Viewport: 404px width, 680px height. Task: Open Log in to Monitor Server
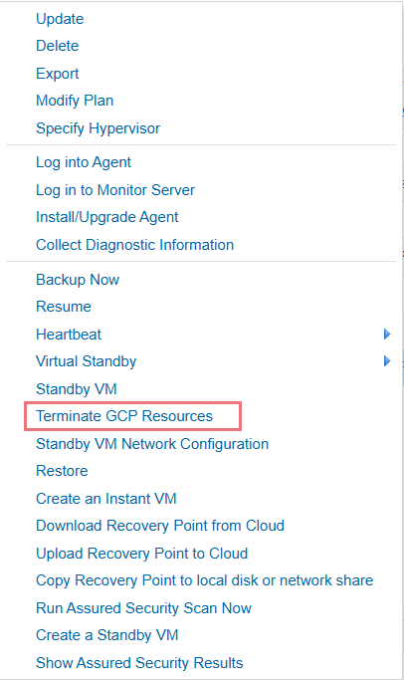[115, 189]
